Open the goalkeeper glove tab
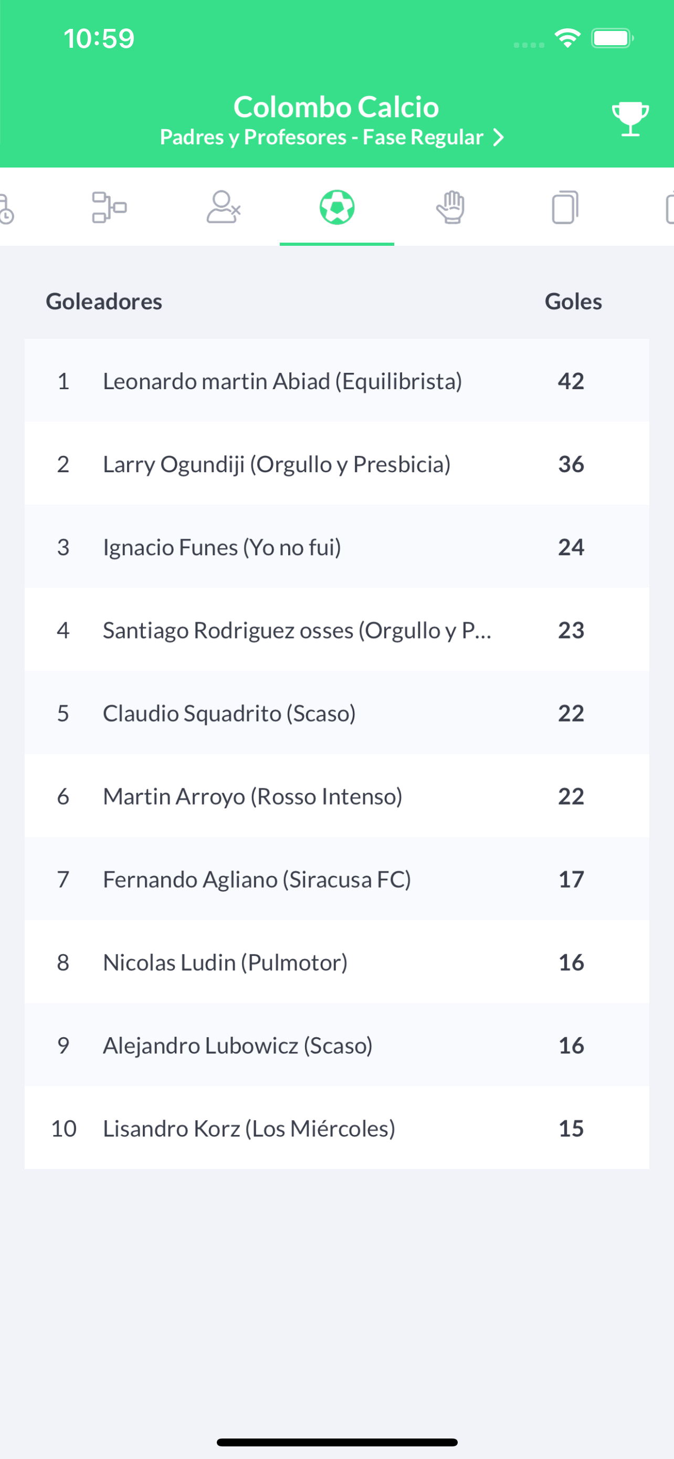Image resolution: width=674 pixels, height=1459 pixels. (450, 207)
